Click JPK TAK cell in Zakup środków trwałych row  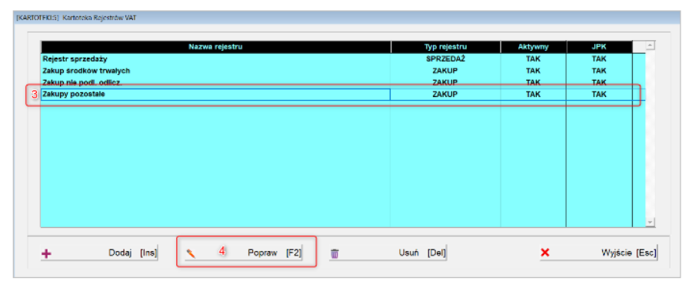click(x=599, y=71)
